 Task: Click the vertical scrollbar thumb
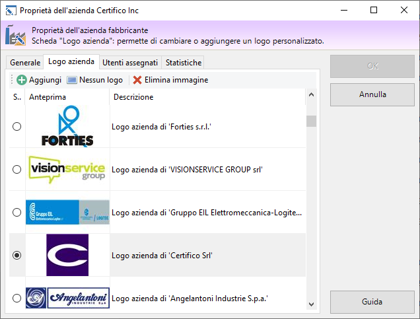pyautogui.click(x=311, y=121)
